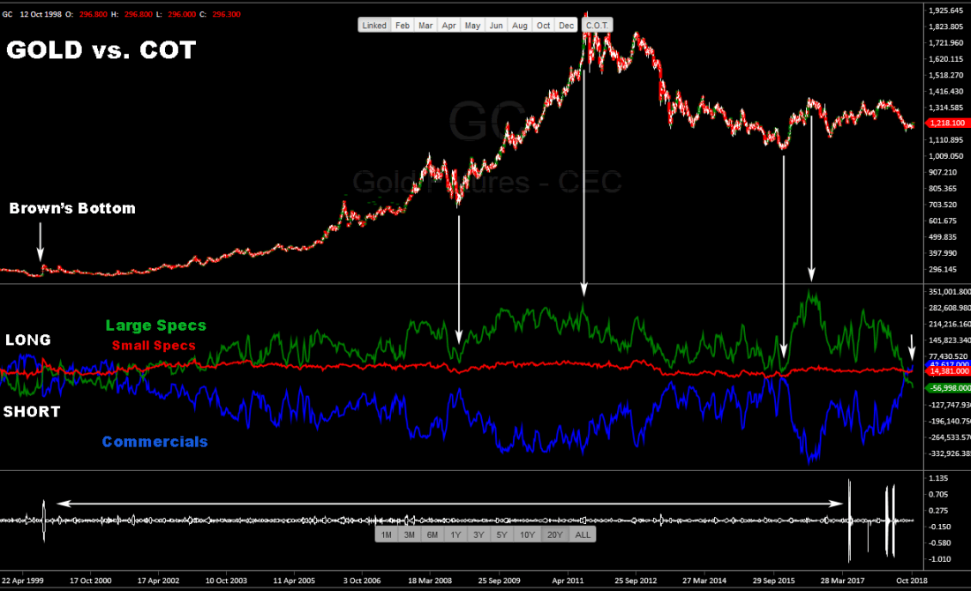The height and width of the screenshot is (591, 971).
Task: Toggle the Linked contract button
Action: [x=374, y=26]
